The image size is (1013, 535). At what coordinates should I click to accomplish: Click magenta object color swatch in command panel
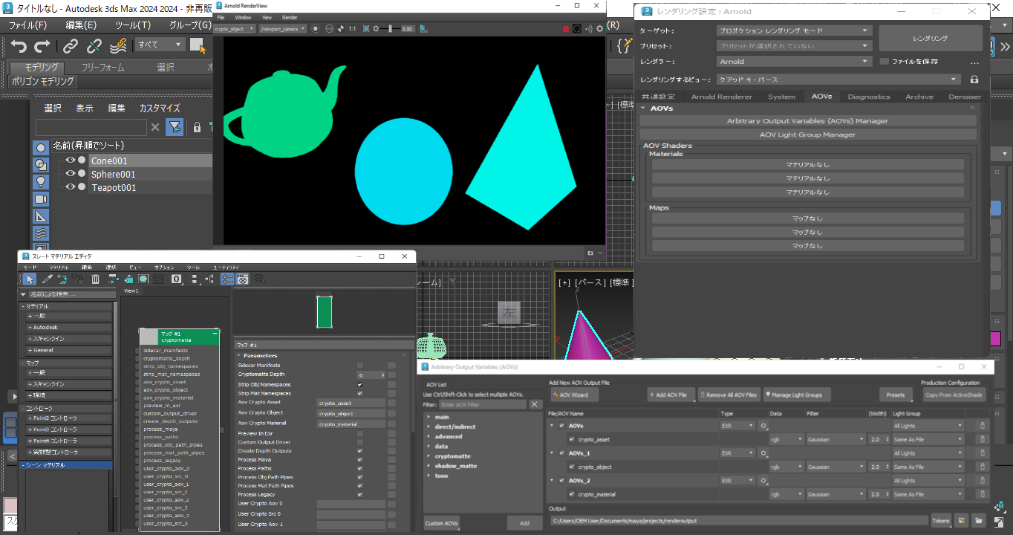pos(995,339)
